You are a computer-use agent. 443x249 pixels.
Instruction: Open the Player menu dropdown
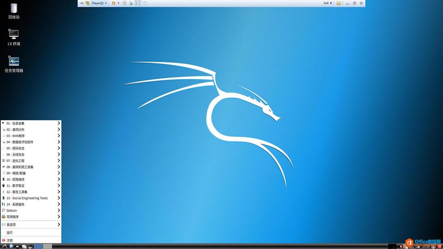[x=99, y=3]
